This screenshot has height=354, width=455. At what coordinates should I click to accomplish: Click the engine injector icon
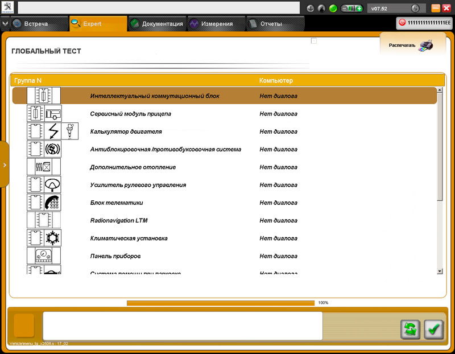tap(70, 131)
